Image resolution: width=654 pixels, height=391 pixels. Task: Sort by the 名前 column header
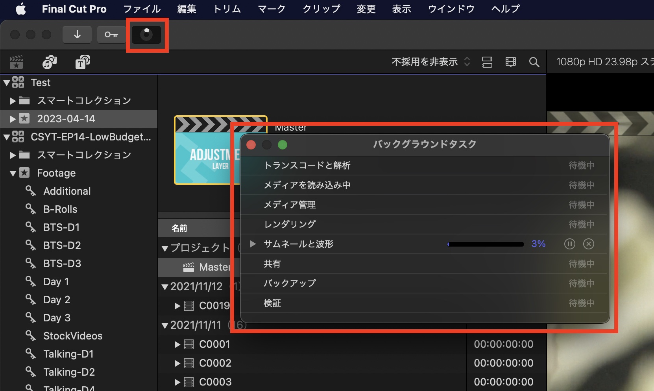pos(179,228)
